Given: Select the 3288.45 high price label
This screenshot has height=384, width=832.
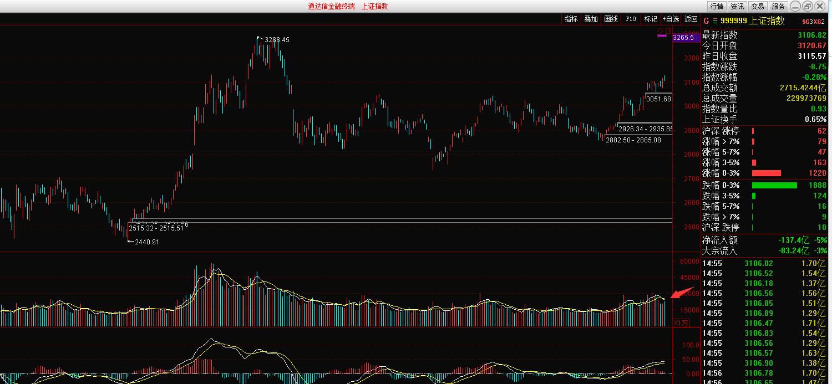Looking at the screenshot, I should point(277,40).
